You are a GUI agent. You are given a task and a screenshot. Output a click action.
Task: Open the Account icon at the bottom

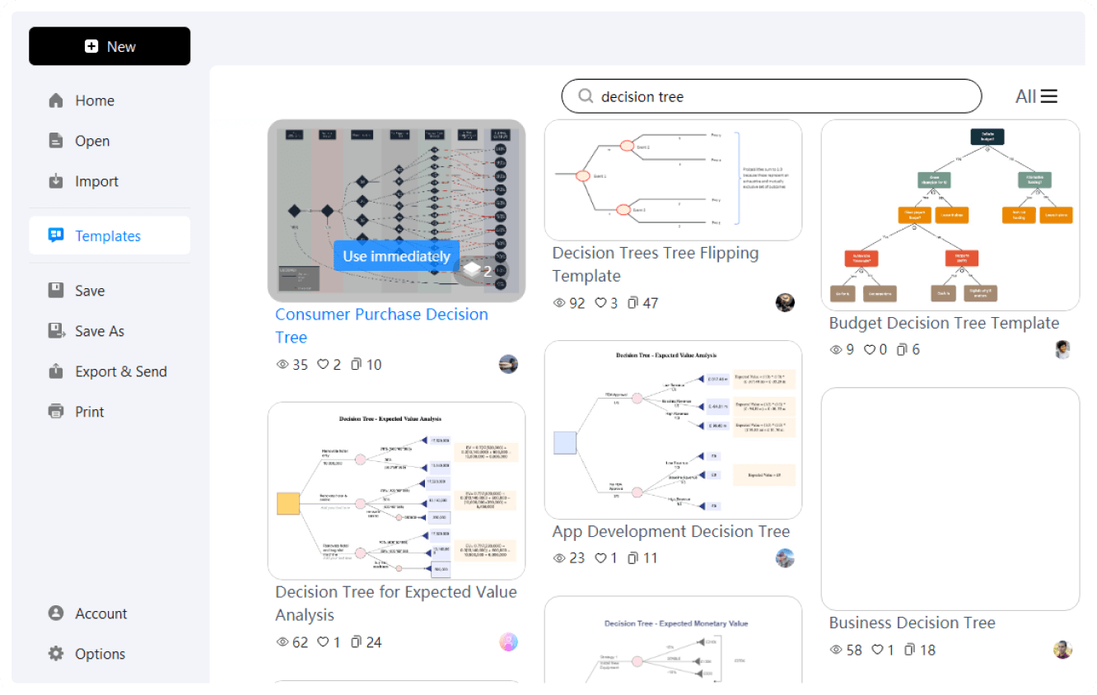coord(56,613)
